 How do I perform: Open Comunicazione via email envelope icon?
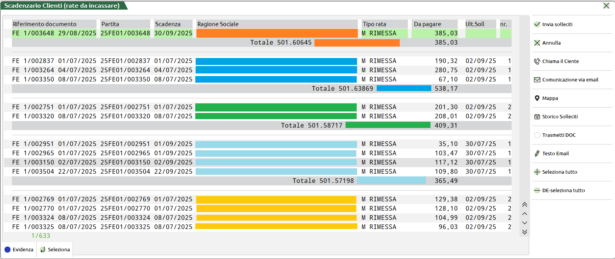[x=537, y=80]
